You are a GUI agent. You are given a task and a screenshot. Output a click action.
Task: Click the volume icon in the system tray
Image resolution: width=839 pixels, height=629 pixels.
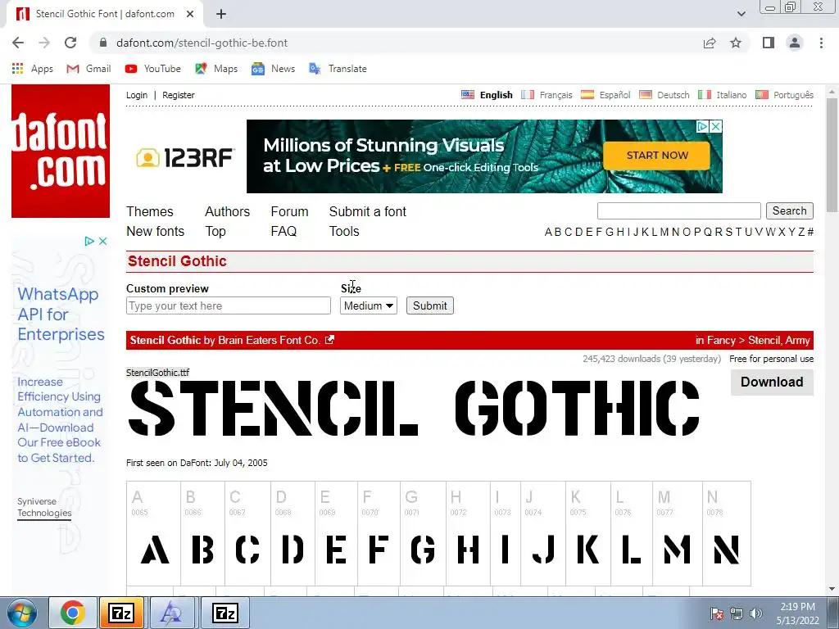coord(756,613)
